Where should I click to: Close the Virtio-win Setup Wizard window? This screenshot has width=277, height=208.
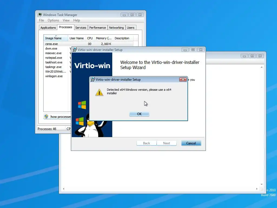coord(201,50)
